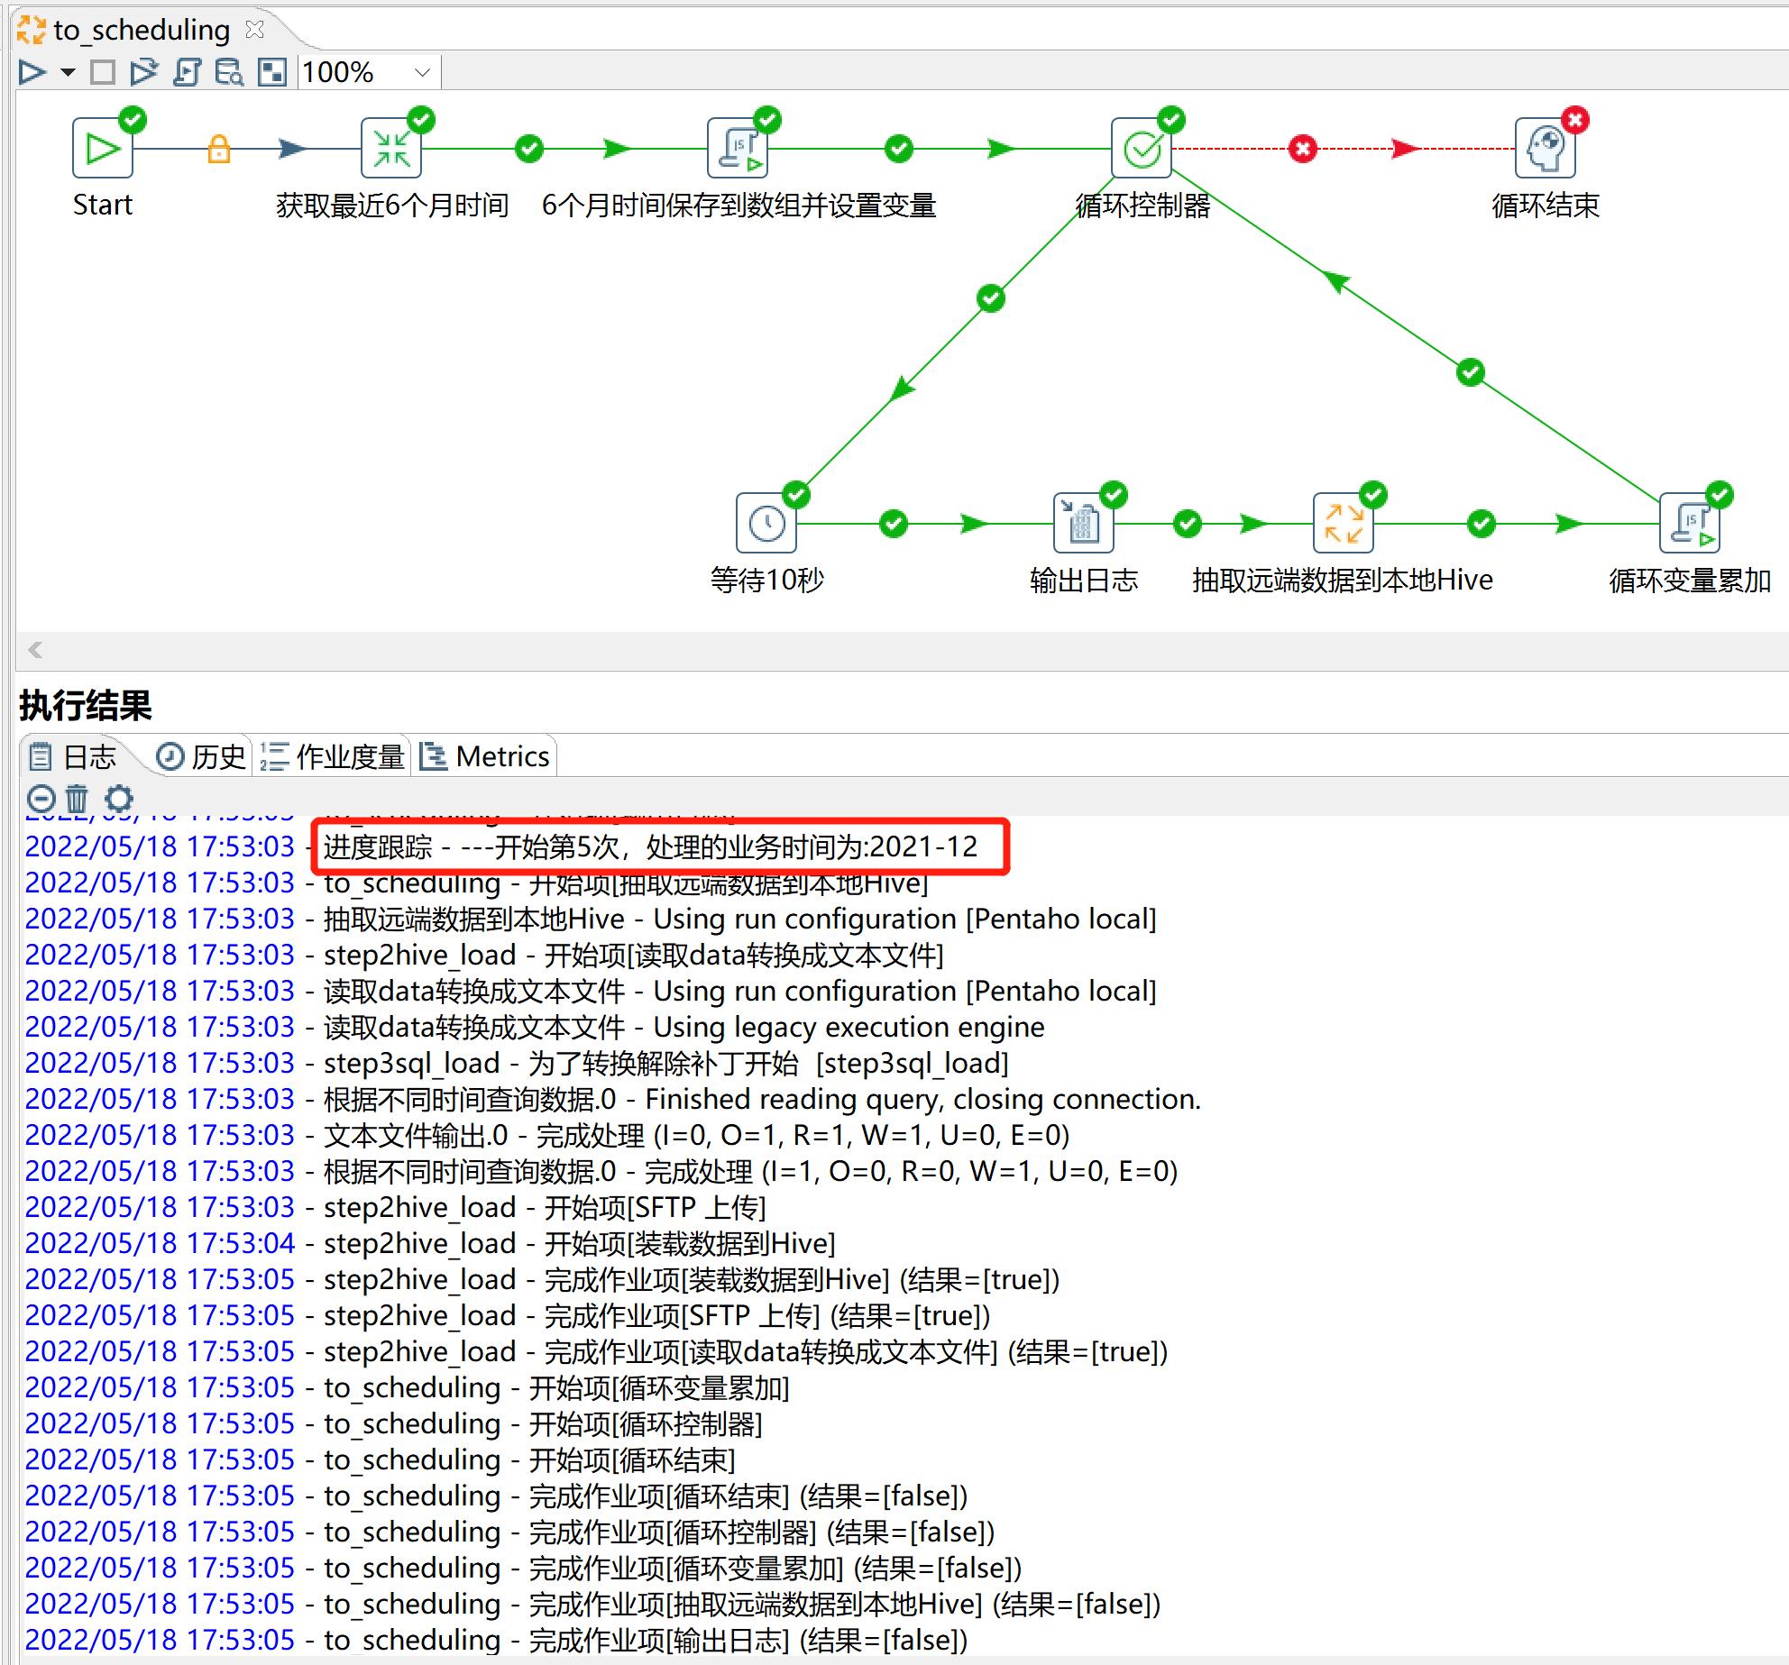Image resolution: width=1789 pixels, height=1665 pixels.
Task: Click log line 完成作业项[循环结束] 结果 false
Action: 496,1496
